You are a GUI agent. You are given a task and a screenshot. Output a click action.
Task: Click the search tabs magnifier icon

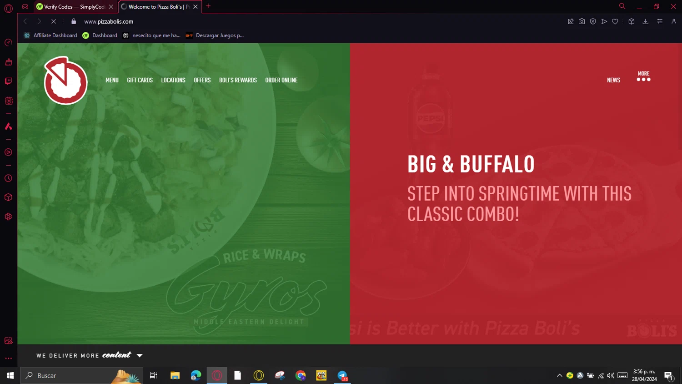click(x=622, y=6)
